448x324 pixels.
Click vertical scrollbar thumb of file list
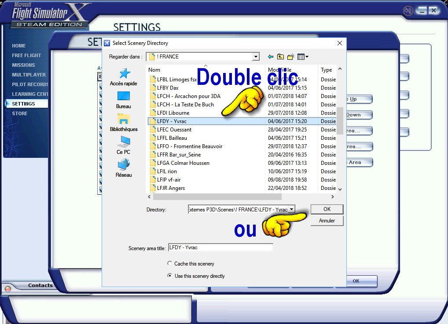[x=340, y=121]
